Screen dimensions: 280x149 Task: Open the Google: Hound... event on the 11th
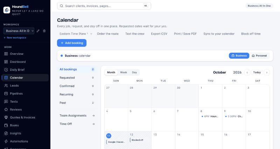point(116,142)
